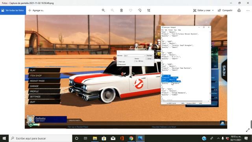Image resolution: width=252 pixels, height=142 pixels.
Task: Click the Compartir share button
Action: pyautogui.click(x=225, y=10)
